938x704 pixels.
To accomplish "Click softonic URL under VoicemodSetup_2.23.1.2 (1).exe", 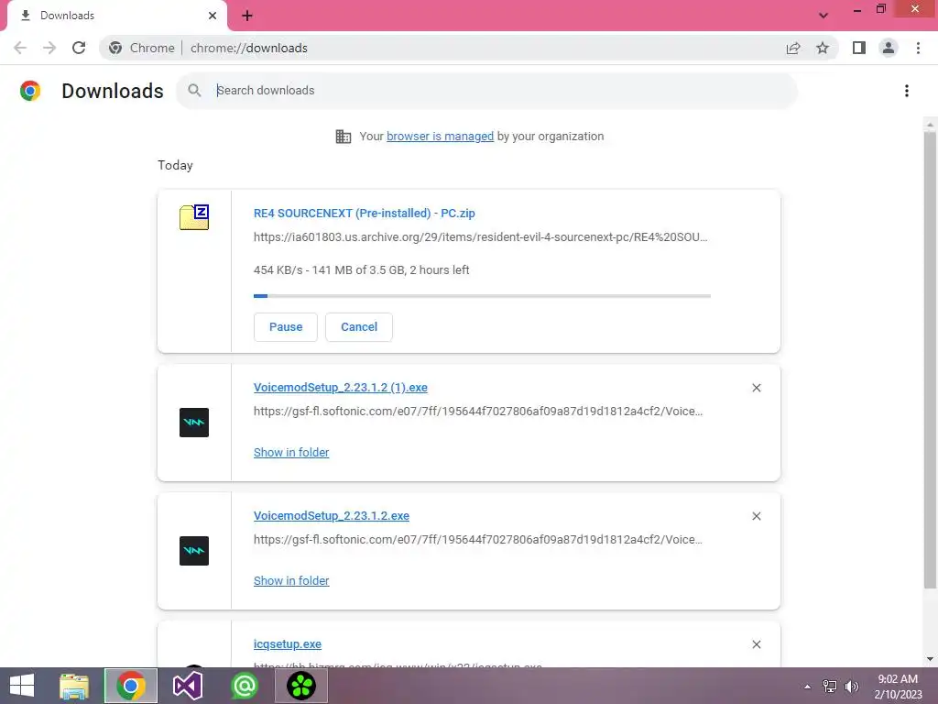I will coord(478,412).
